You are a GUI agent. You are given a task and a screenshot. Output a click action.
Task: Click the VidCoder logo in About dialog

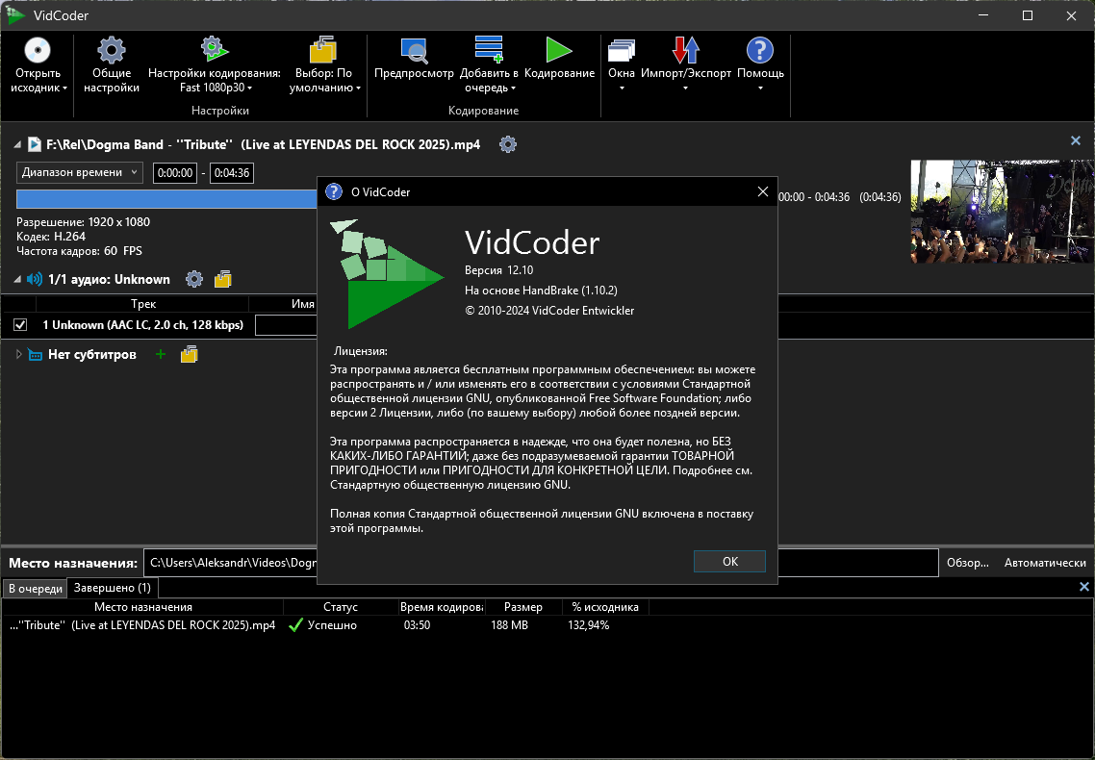point(386,273)
